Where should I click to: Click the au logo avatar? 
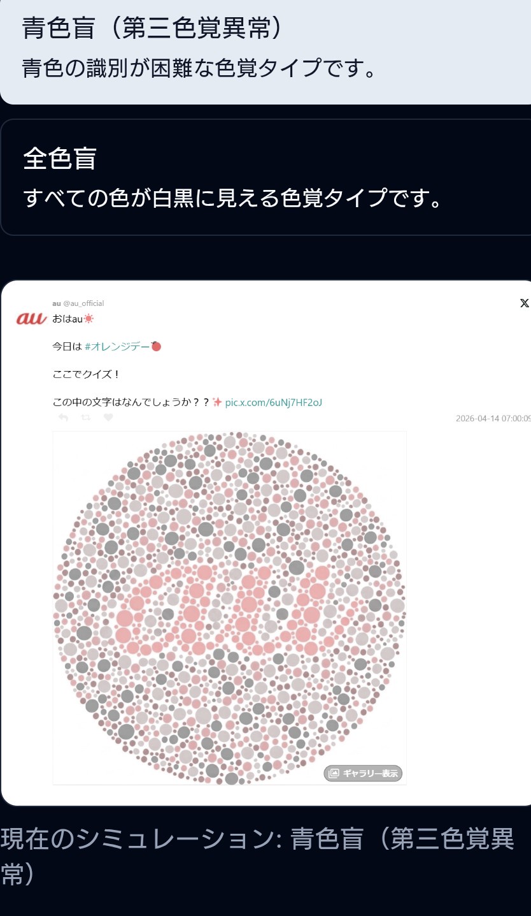coord(31,319)
